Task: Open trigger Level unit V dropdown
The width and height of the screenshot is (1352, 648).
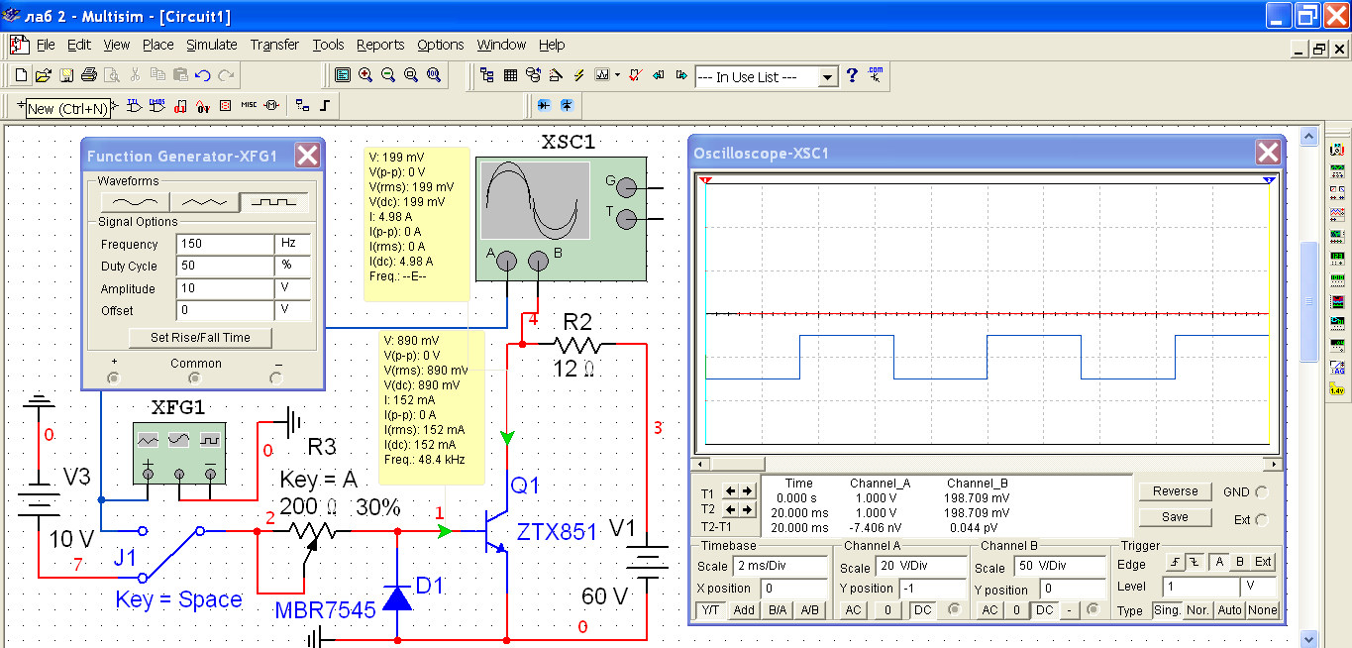Action: pos(1260,586)
